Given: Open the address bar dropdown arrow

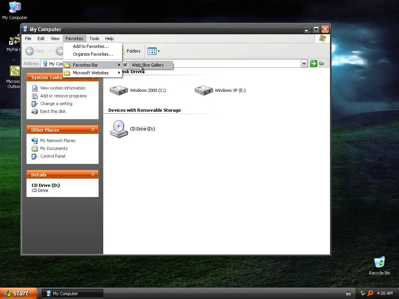Looking at the screenshot, I should click(x=304, y=63).
